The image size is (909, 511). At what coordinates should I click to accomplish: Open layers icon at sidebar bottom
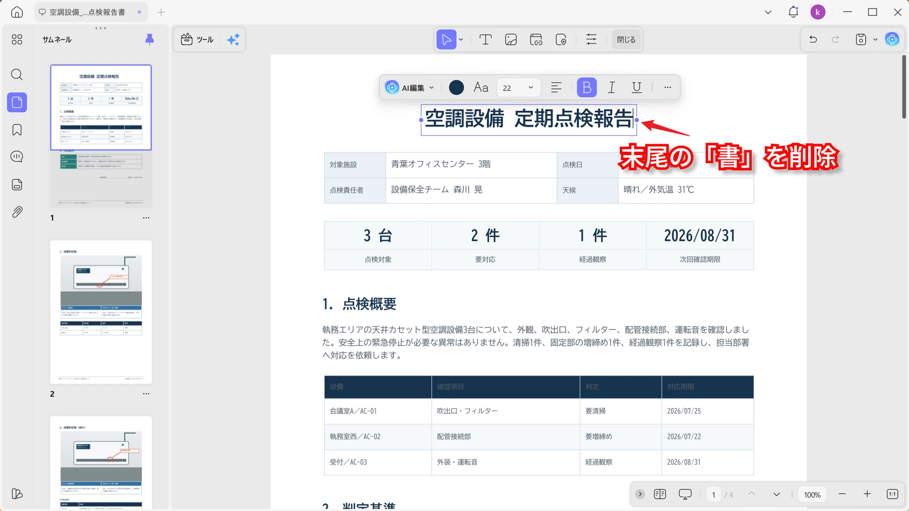(x=17, y=494)
